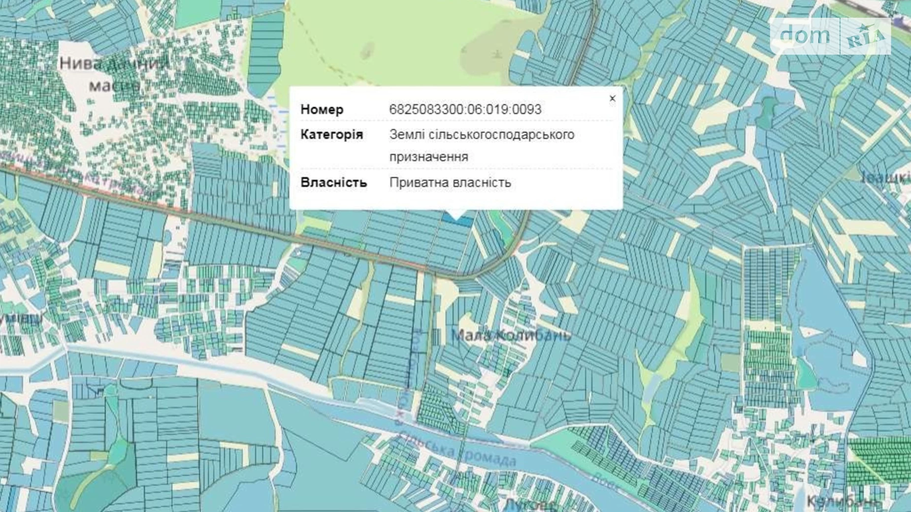Click the dom.ria logo watermark
Screen dimensions: 911x512
831,36
